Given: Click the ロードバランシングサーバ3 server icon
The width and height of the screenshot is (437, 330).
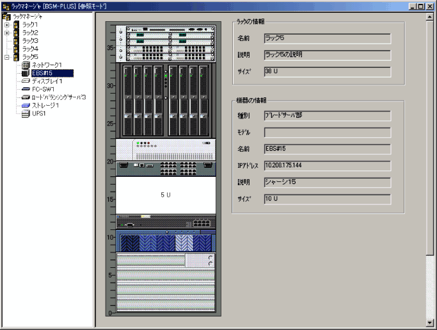Looking at the screenshot, I should [26, 97].
